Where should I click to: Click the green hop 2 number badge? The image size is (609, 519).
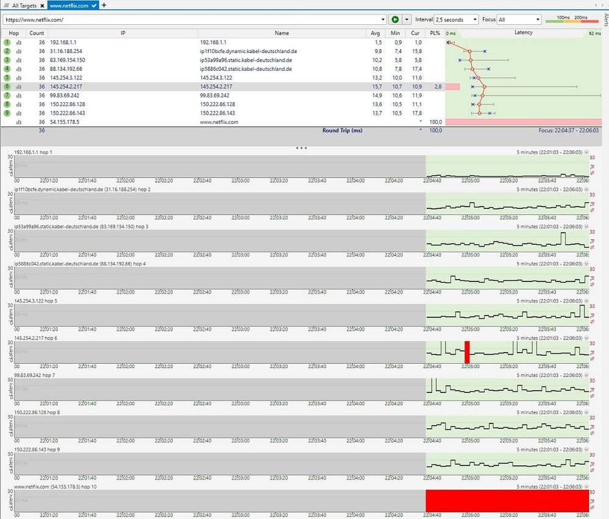pos(7,51)
